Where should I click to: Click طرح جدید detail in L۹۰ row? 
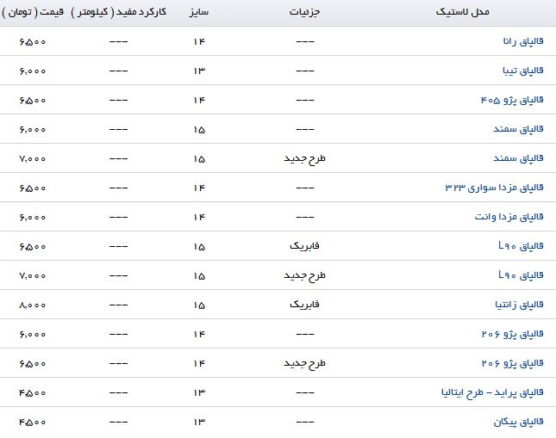304,276
